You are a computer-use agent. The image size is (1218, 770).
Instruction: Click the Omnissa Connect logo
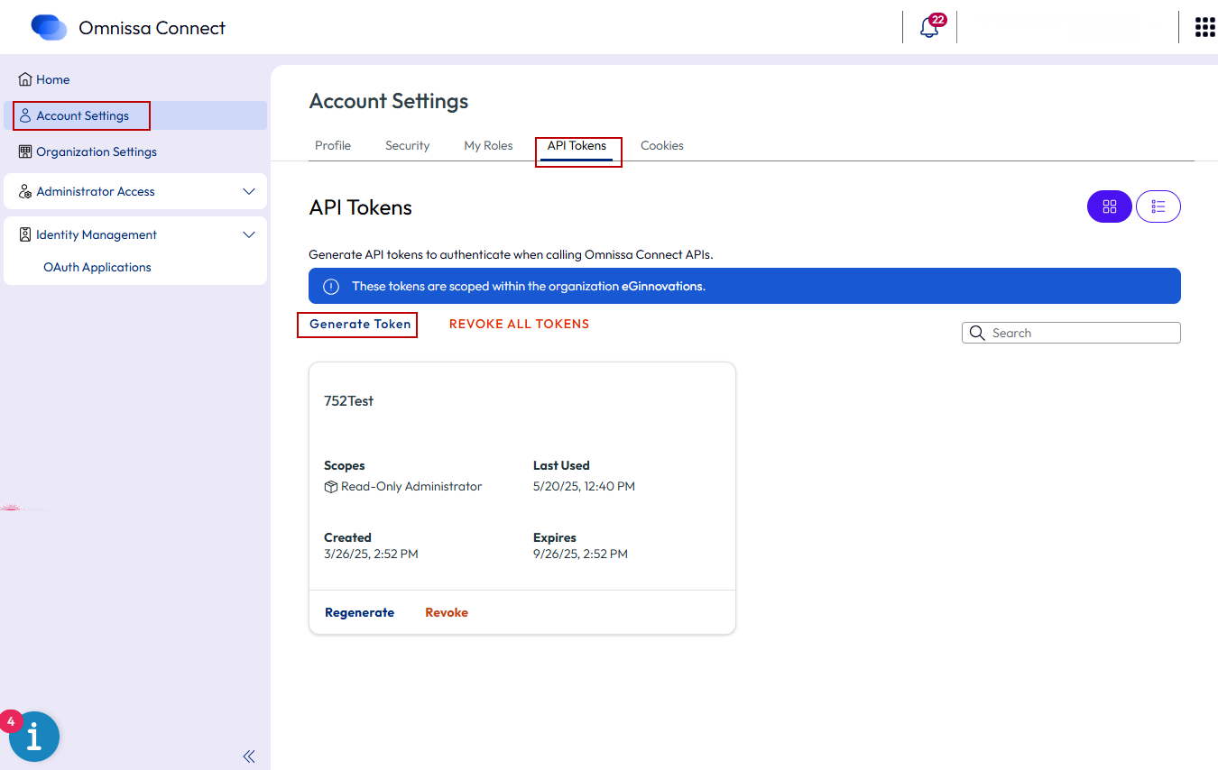49,28
